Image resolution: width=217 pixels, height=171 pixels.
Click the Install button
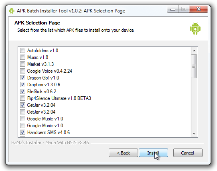(x=153, y=153)
